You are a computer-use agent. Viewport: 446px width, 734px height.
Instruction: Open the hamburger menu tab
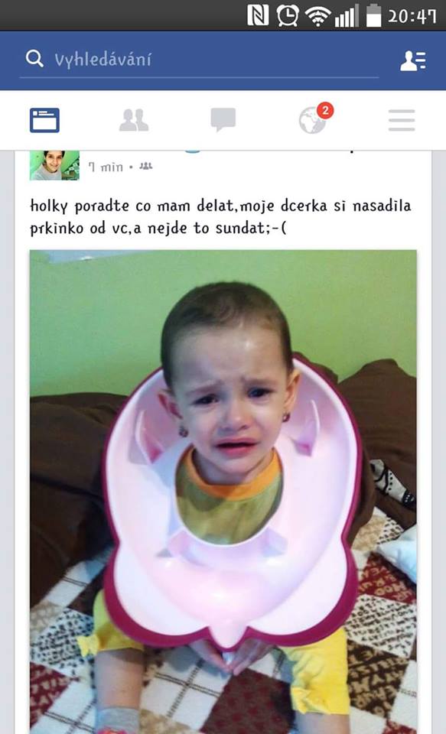point(402,120)
